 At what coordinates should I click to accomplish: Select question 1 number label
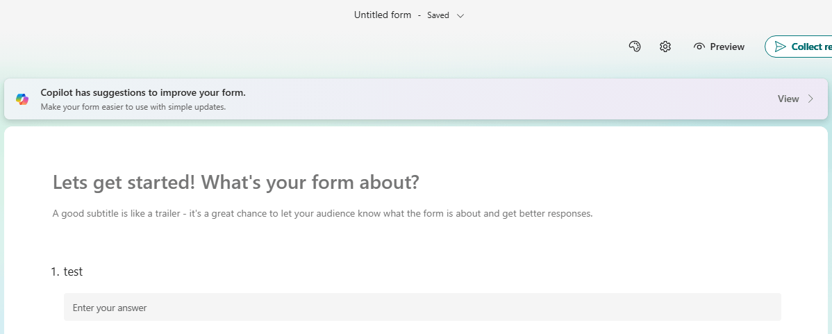tap(56, 272)
